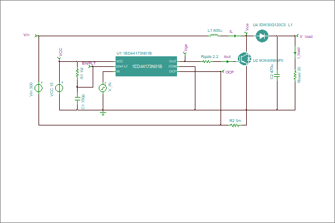
Task: Click the Vce voltage probe label
Action: point(247,27)
